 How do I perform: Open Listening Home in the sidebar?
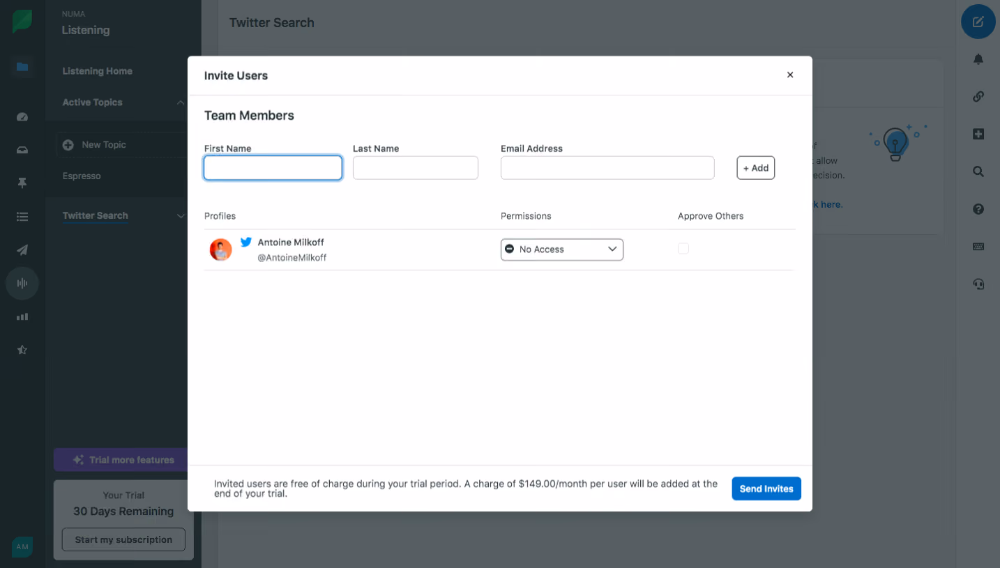[x=97, y=71]
